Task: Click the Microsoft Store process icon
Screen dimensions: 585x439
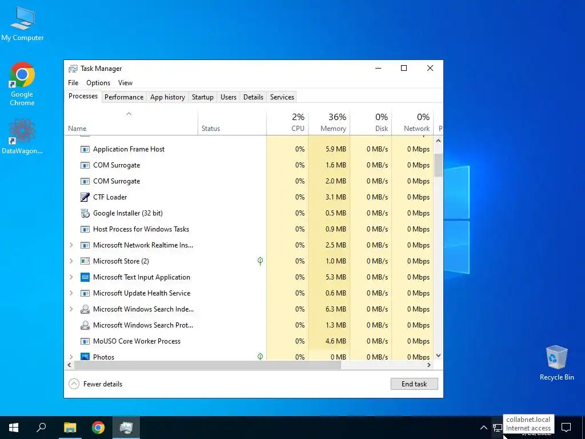Action: coord(85,261)
